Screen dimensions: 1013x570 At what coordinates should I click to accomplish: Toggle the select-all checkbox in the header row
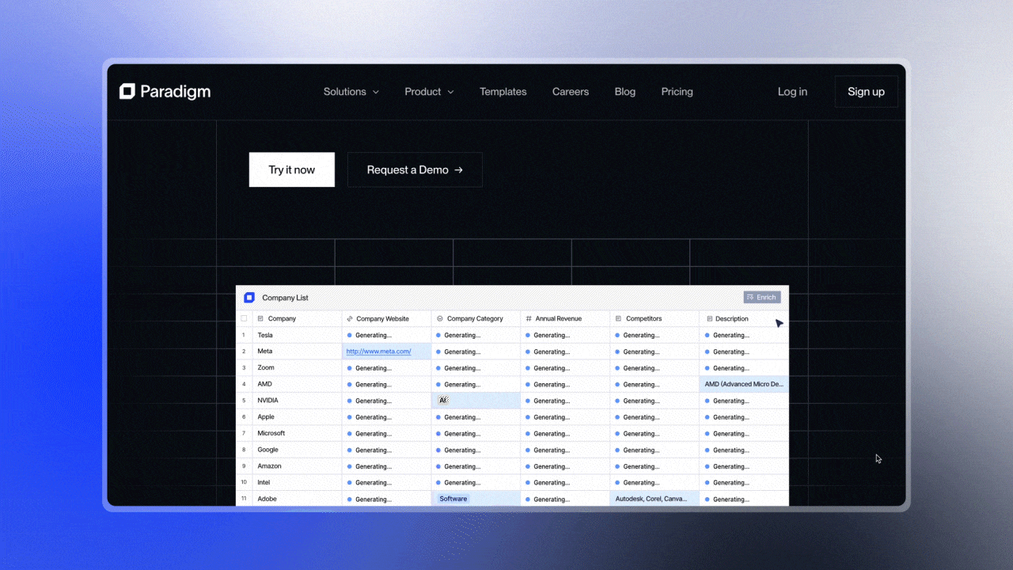[x=244, y=318]
